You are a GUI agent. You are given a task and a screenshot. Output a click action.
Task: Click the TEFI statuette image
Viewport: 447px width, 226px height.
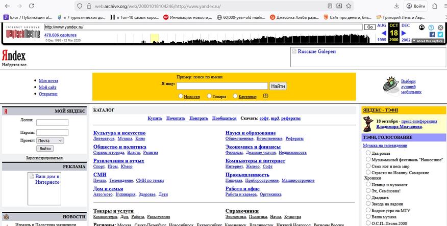368,124
